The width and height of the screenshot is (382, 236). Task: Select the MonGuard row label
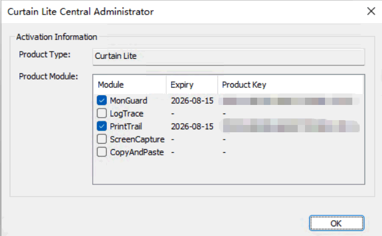coord(129,101)
